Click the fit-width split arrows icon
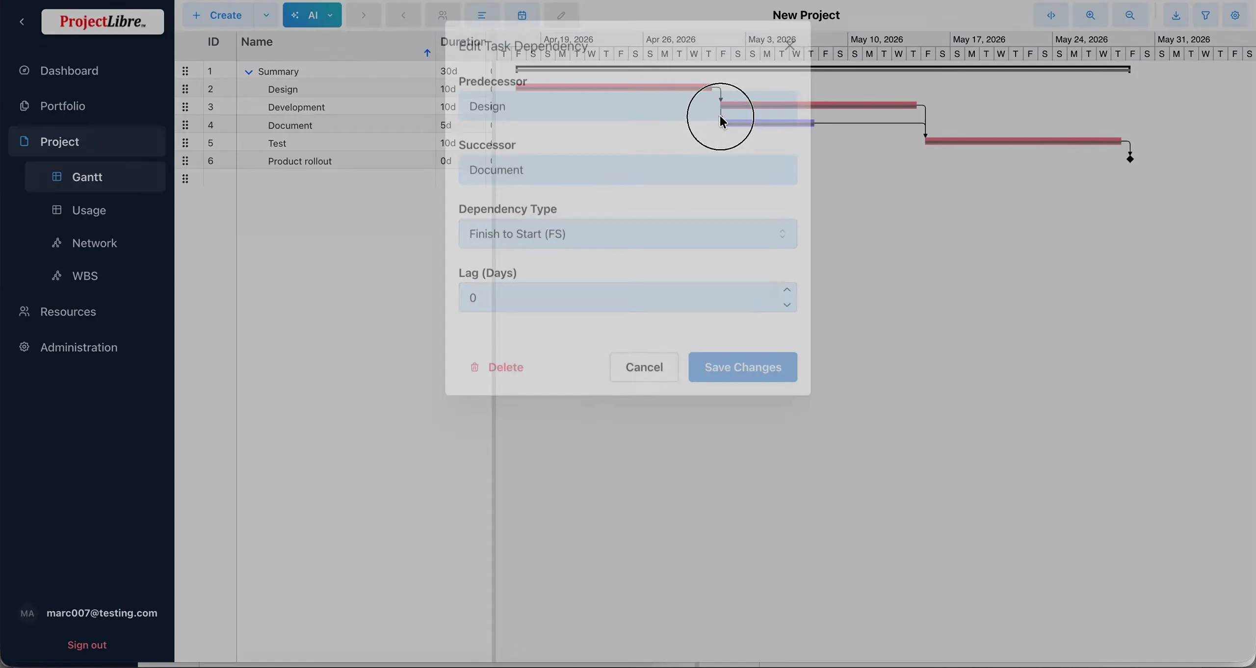The image size is (1256, 668). [1051, 15]
